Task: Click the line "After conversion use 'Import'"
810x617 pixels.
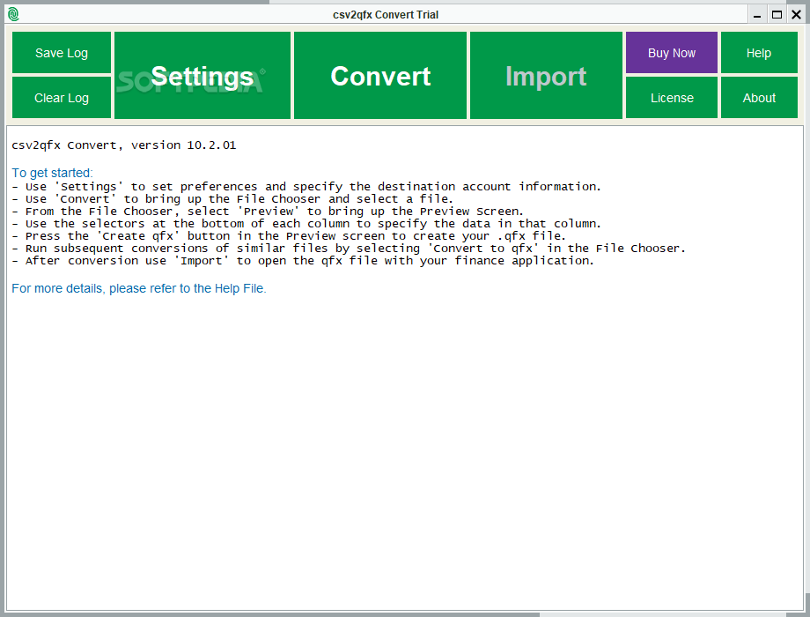Action: point(303,261)
